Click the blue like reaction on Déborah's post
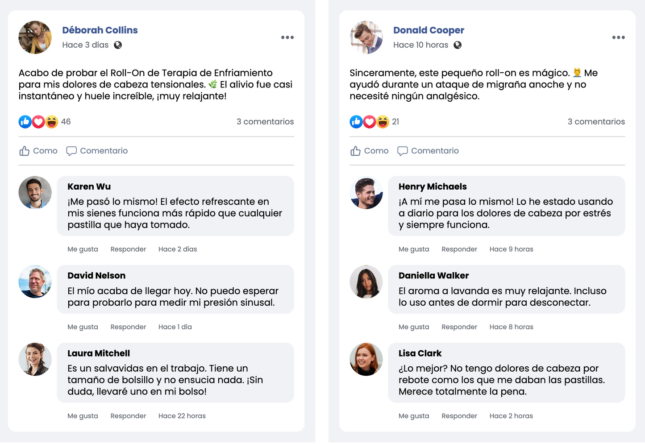This screenshot has height=444, width=645. pos(25,121)
